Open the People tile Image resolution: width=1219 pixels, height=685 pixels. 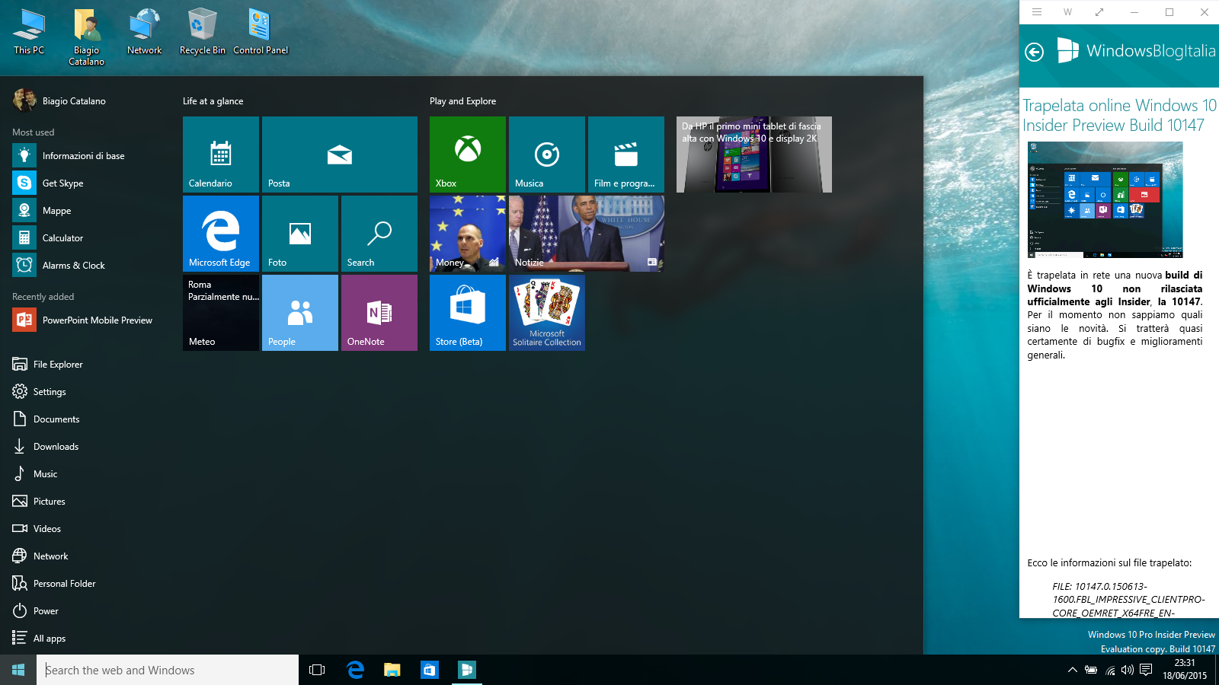(x=300, y=313)
